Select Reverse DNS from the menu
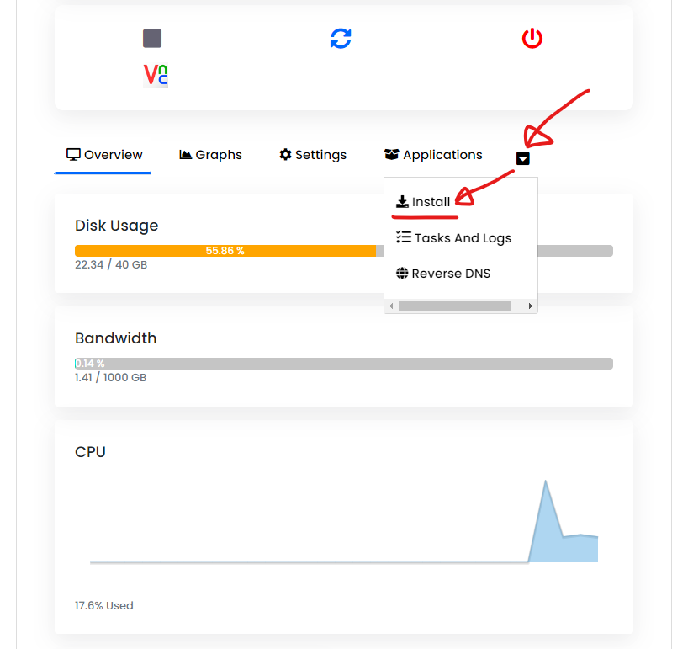Screen dimensions: 688x649 443,273
